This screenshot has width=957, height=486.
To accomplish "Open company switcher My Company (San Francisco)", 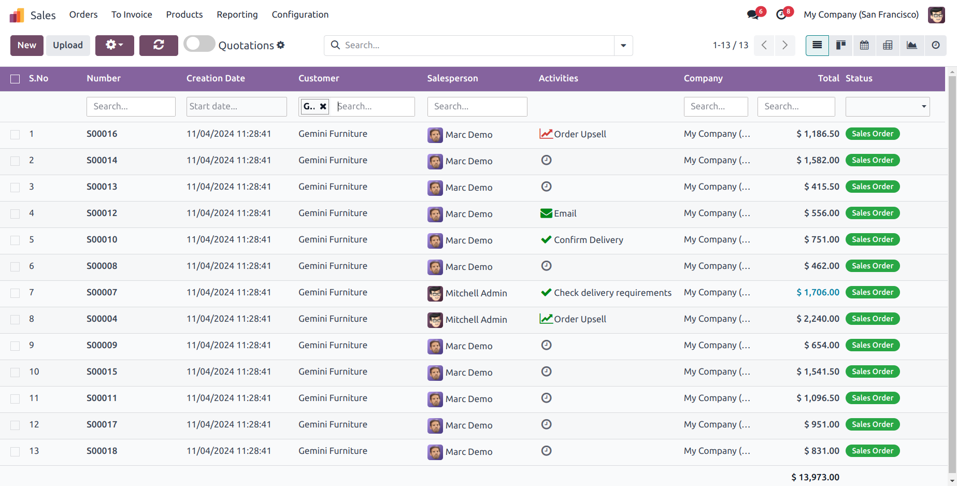I will [x=861, y=15].
